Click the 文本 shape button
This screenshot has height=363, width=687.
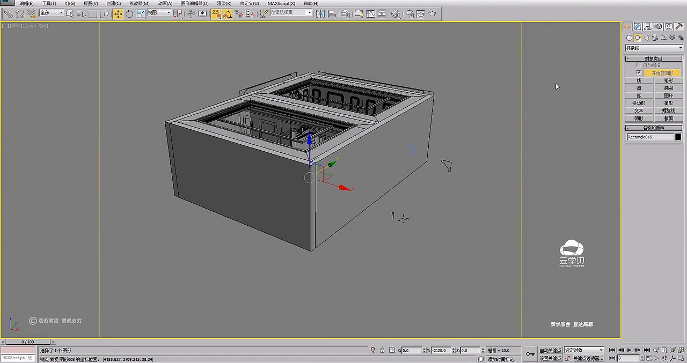tap(639, 110)
